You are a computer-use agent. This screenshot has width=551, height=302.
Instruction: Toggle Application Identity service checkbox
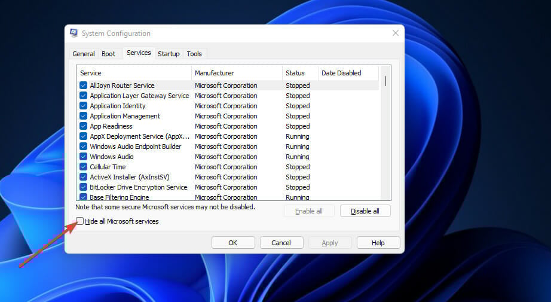tap(83, 106)
